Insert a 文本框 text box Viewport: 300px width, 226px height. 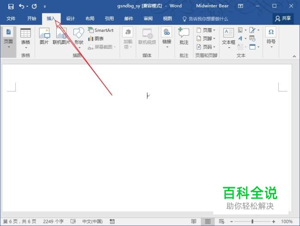[x=228, y=38]
